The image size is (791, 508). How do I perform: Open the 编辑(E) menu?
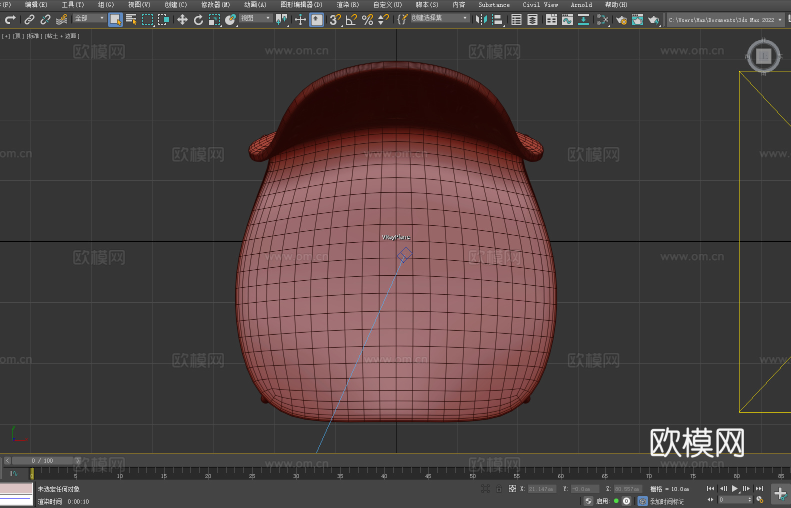click(36, 4)
